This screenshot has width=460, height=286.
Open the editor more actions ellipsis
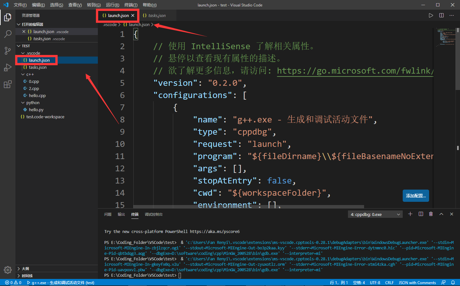click(452, 15)
